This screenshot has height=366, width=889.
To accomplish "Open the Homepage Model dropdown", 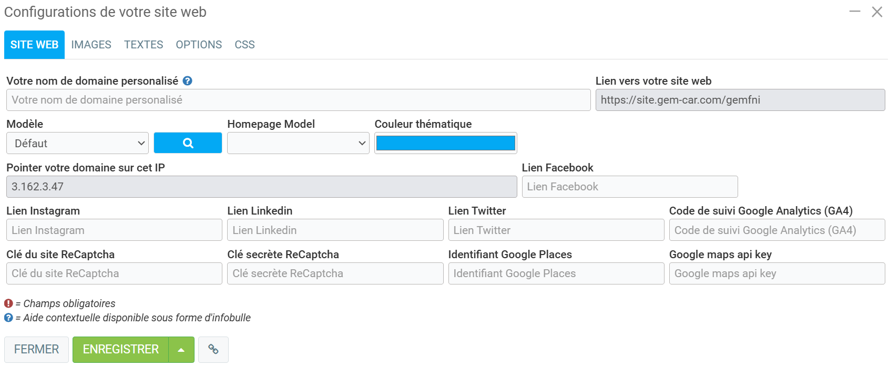I will [298, 143].
